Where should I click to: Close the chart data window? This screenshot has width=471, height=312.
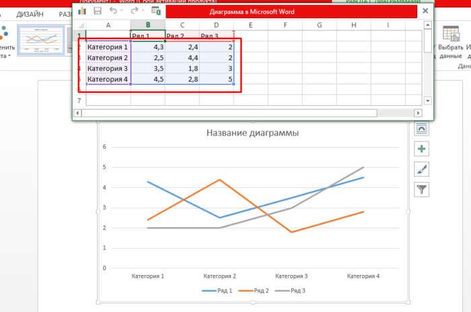tap(425, 11)
